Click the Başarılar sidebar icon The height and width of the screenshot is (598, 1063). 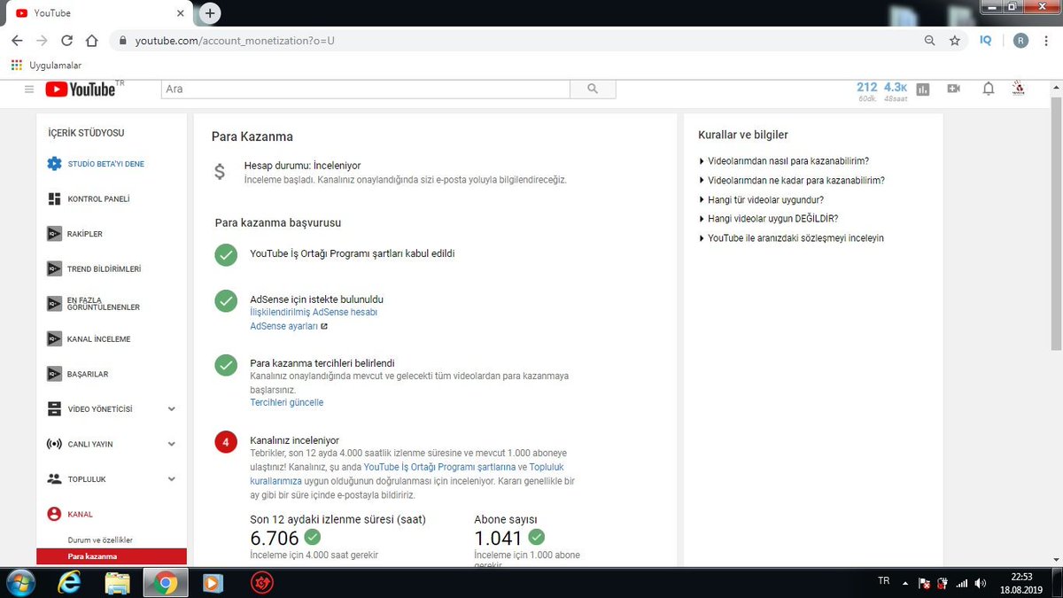54,374
